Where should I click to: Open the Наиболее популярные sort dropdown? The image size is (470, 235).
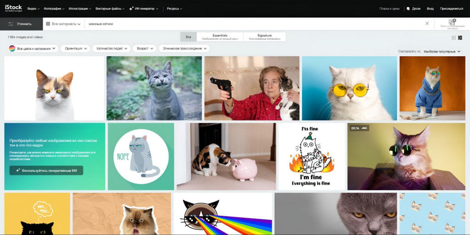tap(442, 52)
